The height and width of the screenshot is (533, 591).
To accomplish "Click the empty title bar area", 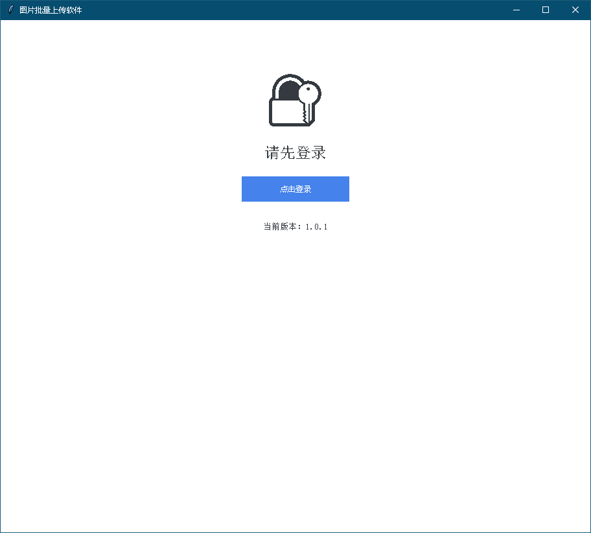I will point(292,10).
